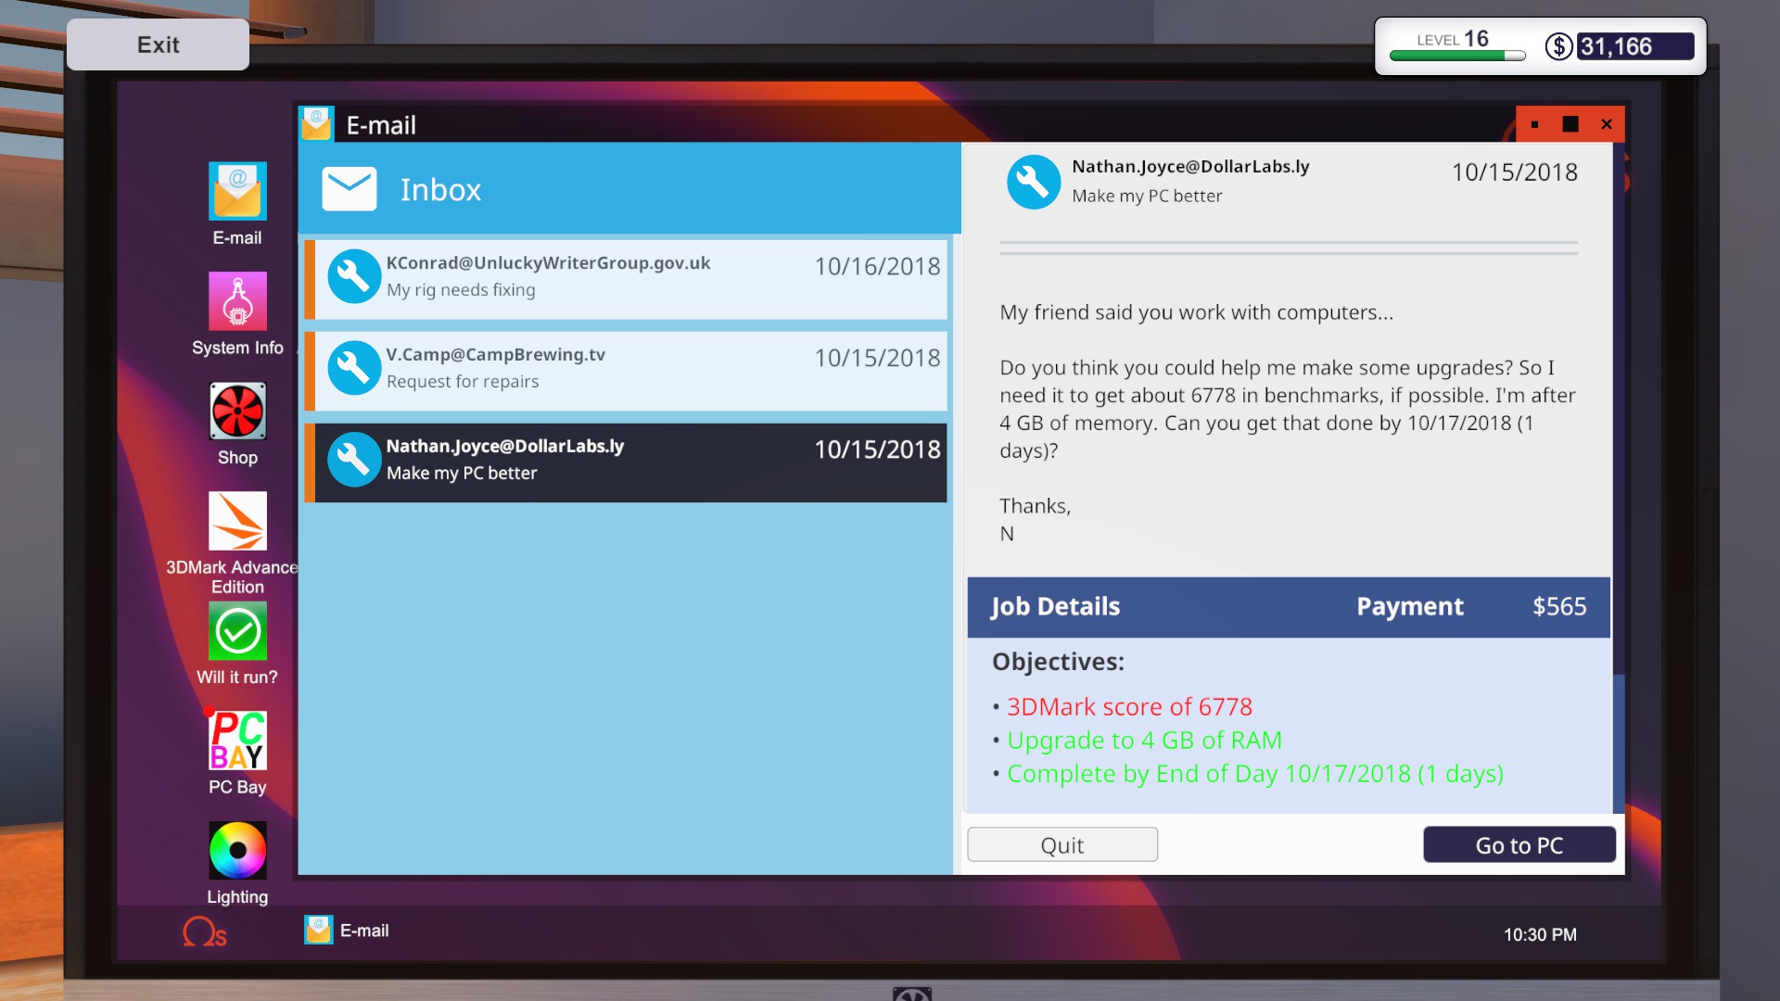The image size is (1780, 1001).
Task: Open the E-mail desktop icon
Action: click(237, 192)
